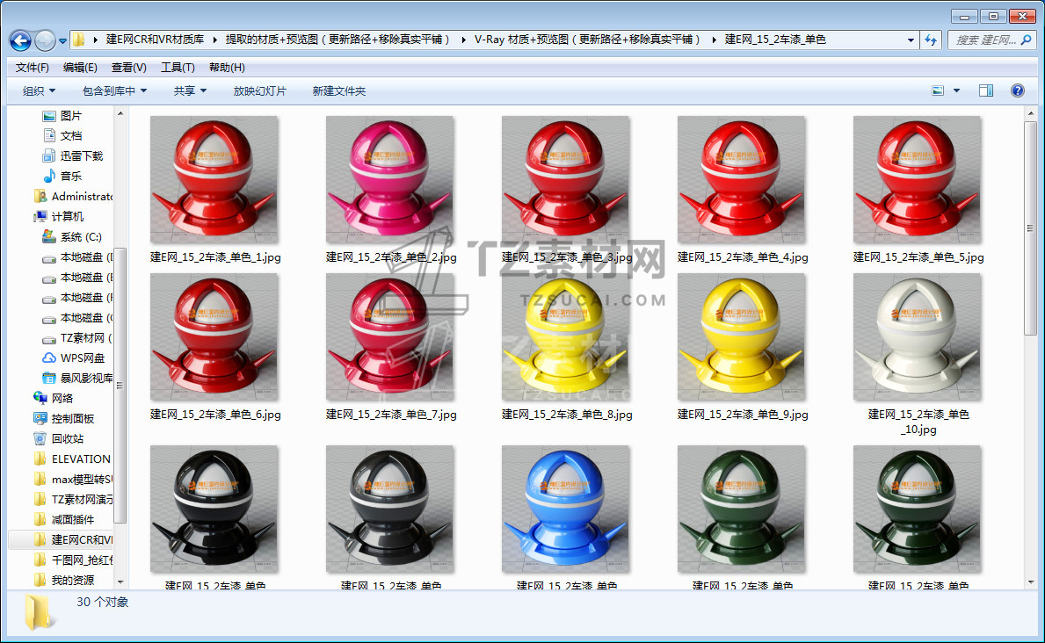
Task: Select 计算机 in sidebar
Action: tap(59, 217)
